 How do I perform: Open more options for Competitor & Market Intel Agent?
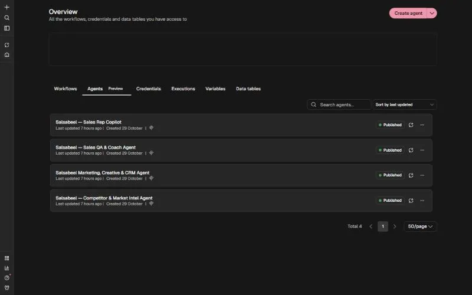click(x=422, y=201)
